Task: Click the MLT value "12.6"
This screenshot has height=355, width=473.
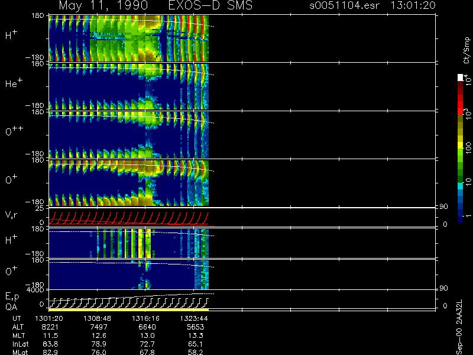Action: tap(98, 335)
